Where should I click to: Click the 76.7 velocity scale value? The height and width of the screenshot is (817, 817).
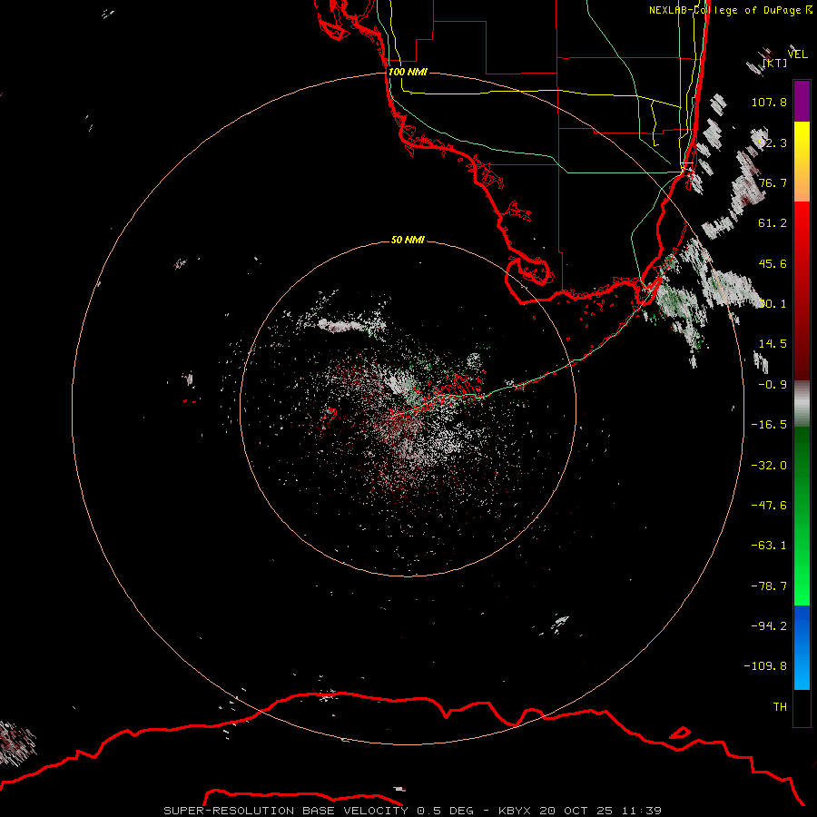[773, 182]
